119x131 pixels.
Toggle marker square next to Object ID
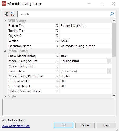(57, 36)
